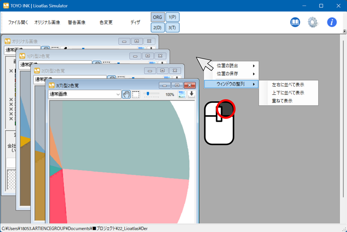Screen dimensions: 347x232
Task: Select the dashed rectangle selection tool
Action: [x=136, y=94]
